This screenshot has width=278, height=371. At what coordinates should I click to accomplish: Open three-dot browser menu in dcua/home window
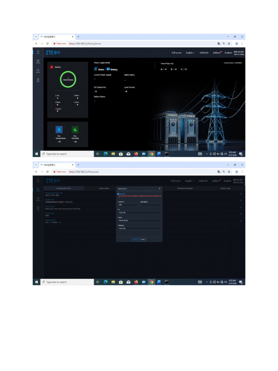click(x=242, y=43)
